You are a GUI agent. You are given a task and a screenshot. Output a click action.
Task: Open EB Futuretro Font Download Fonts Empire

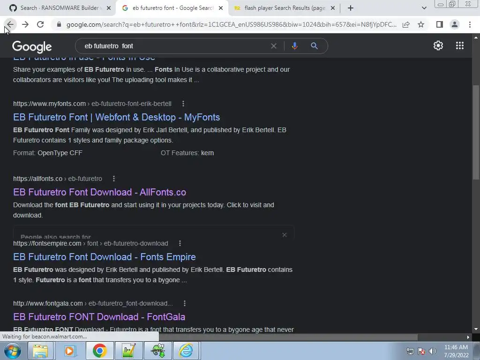tap(105, 257)
